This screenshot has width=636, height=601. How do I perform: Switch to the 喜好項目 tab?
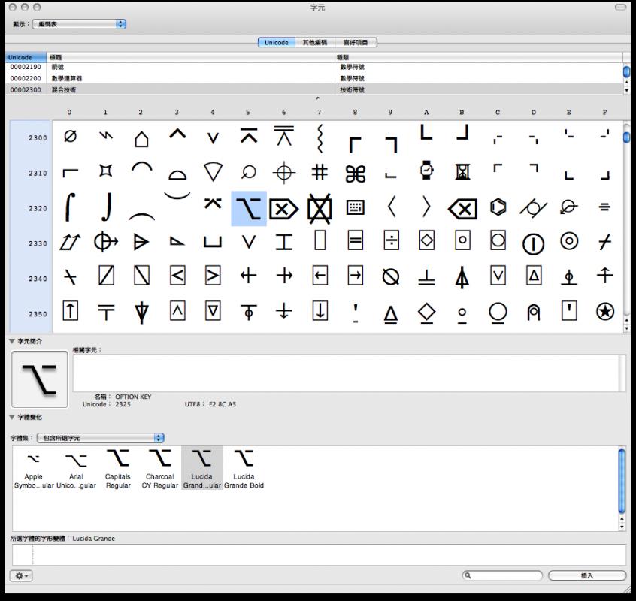355,43
